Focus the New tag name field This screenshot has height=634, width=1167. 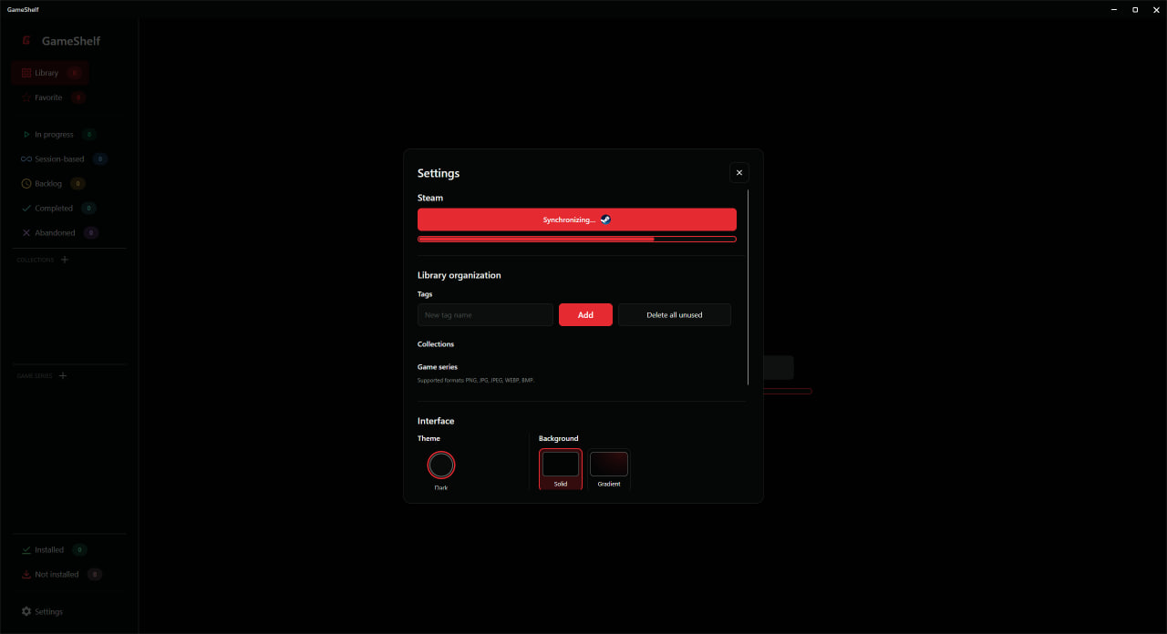pyautogui.click(x=485, y=315)
